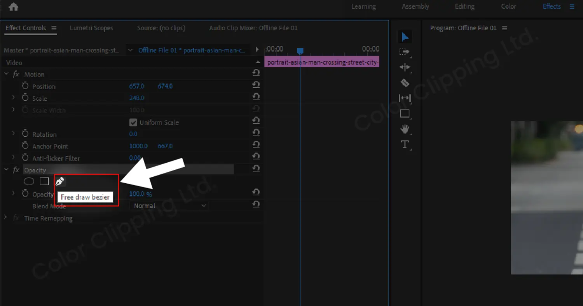Viewport: 583px width, 306px height.
Task: Toggle animation stopwatch for Scale
Action: (x=25, y=98)
